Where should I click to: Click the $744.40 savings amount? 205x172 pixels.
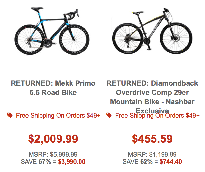(x=171, y=162)
